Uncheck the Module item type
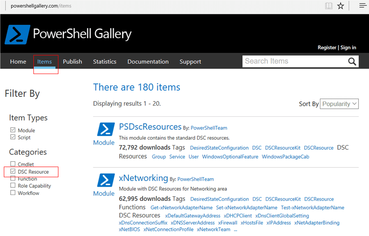The image size is (369, 236). 13,130
